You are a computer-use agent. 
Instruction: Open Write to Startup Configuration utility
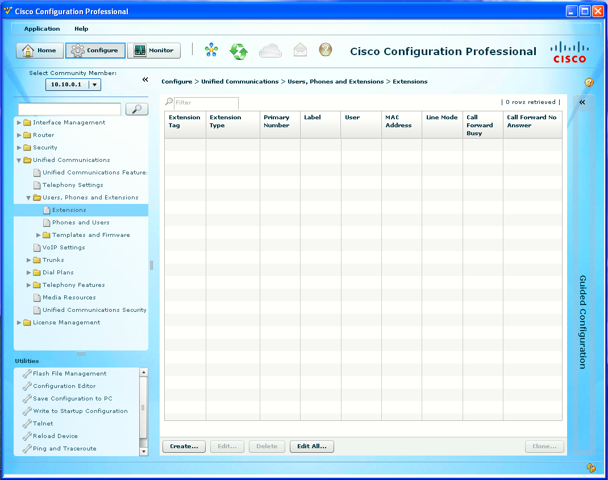[x=80, y=411]
